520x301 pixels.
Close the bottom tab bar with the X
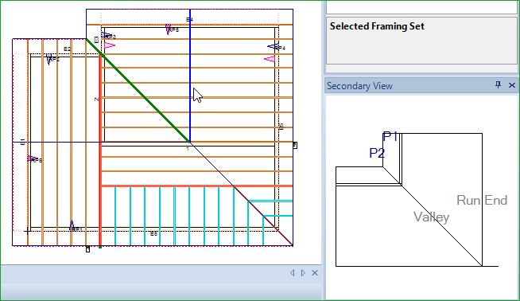(315, 273)
